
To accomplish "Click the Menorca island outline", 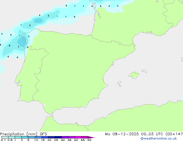I will (x=144, y=71).
